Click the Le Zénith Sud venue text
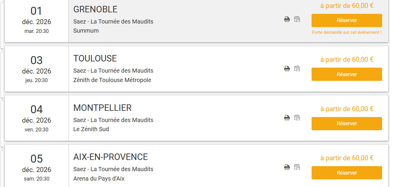The image size is (393, 187). click(x=91, y=129)
